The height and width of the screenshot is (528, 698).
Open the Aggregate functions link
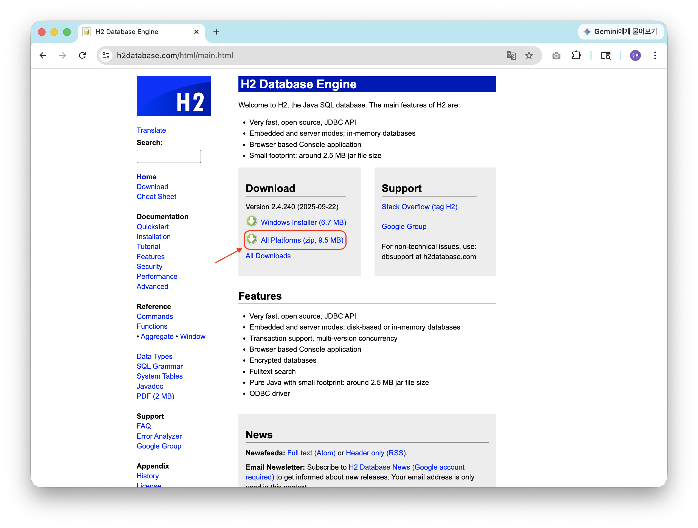[x=157, y=336]
